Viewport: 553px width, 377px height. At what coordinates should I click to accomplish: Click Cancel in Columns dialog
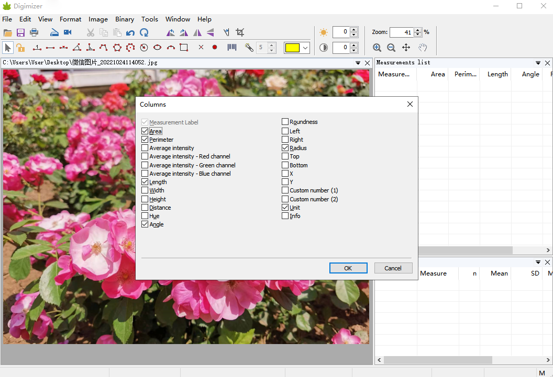[x=393, y=268]
